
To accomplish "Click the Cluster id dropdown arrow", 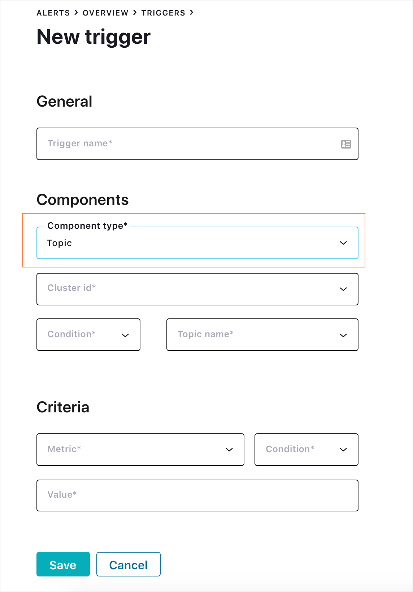I will [343, 289].
